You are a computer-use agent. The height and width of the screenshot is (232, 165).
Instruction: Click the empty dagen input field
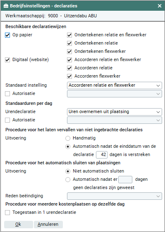click(x=125, y=180)
